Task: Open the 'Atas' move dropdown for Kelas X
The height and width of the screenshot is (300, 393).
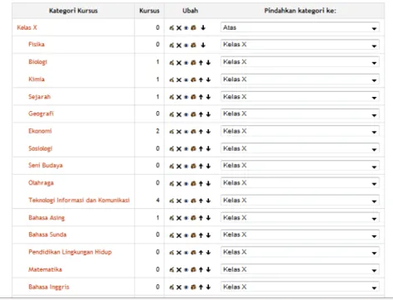Action: [x=300, y=27]
